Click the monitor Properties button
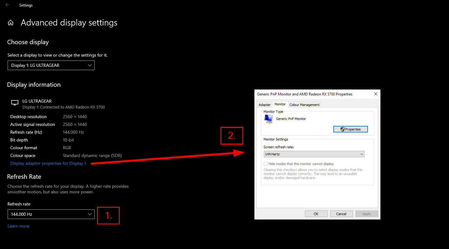Viewport: 449px width, 249px height. [350, 129]
